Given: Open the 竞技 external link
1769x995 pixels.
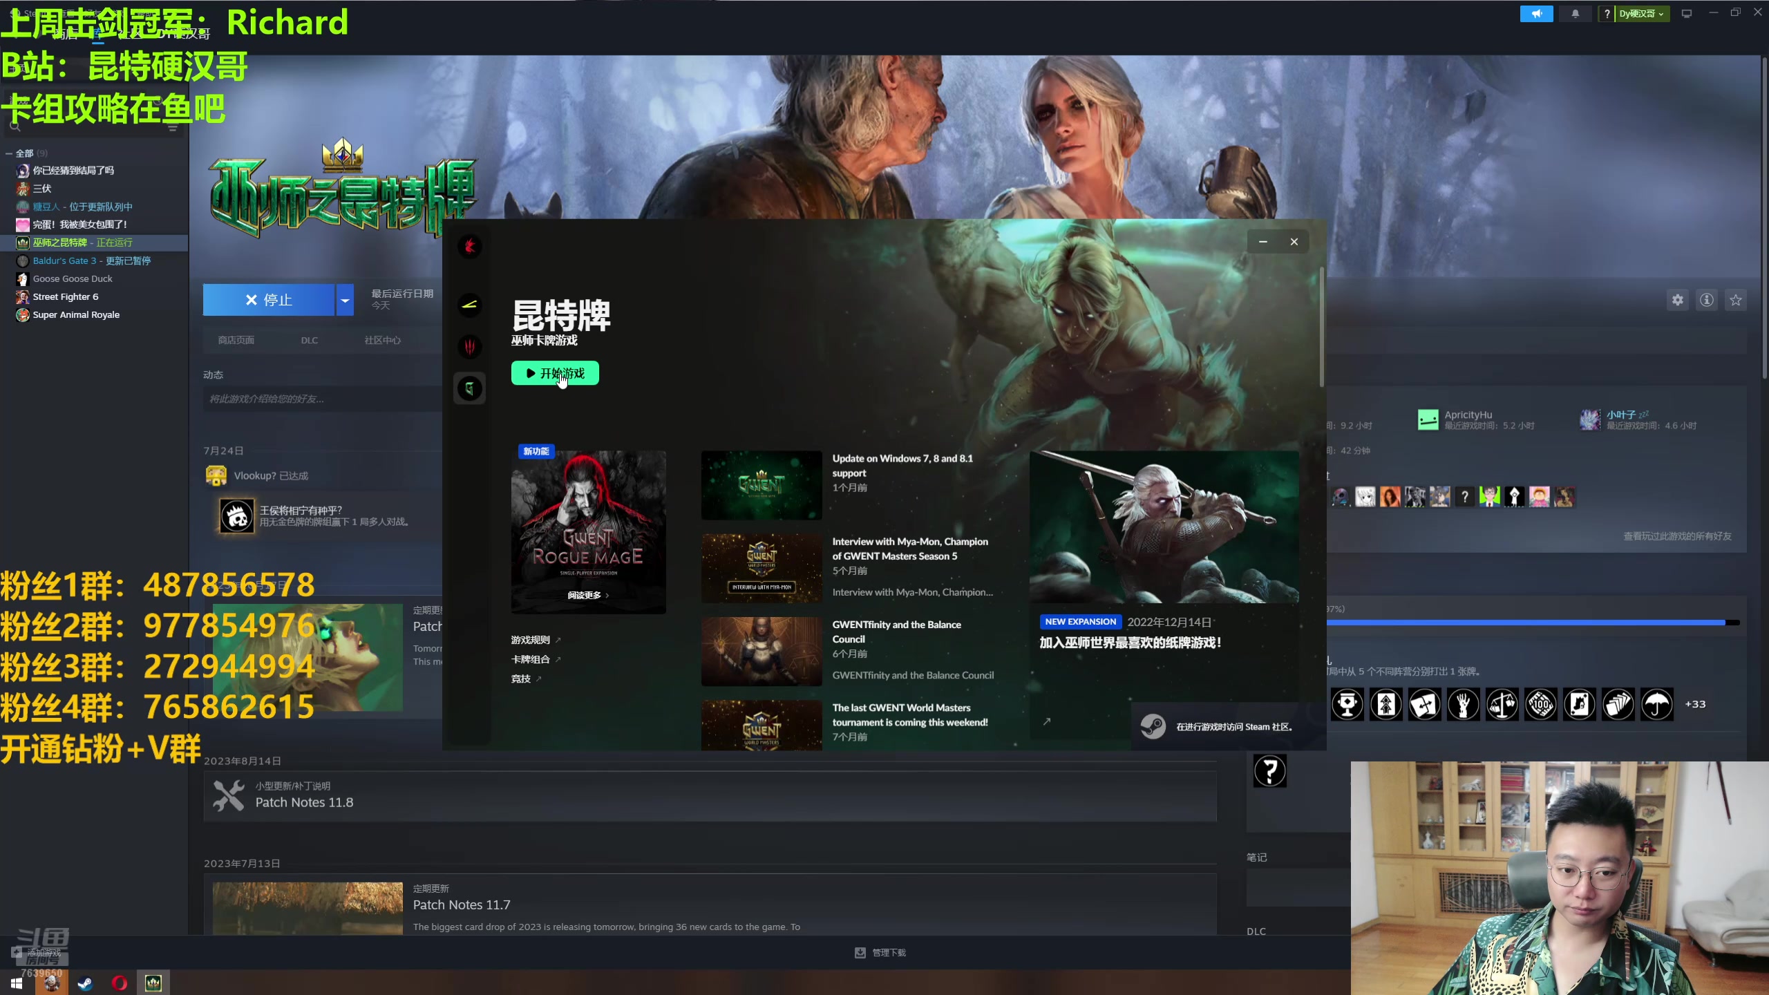Looking at the screenshot, I should click(x=526, y=679).
